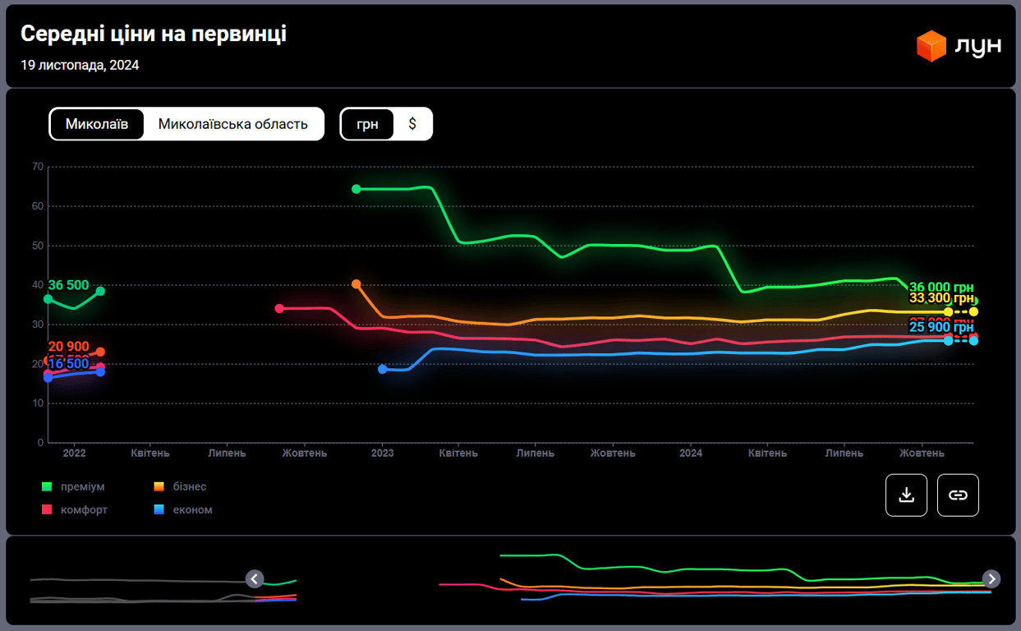Click the ЛУН brand name text

(977, 46)
